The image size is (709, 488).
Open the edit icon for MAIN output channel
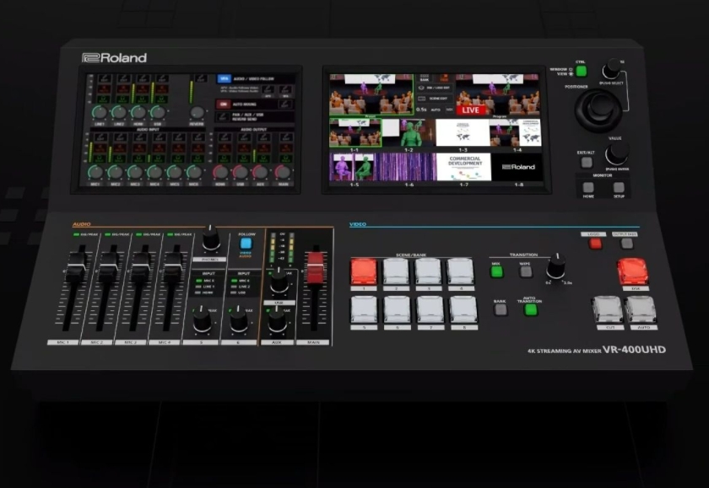[286, 137]
